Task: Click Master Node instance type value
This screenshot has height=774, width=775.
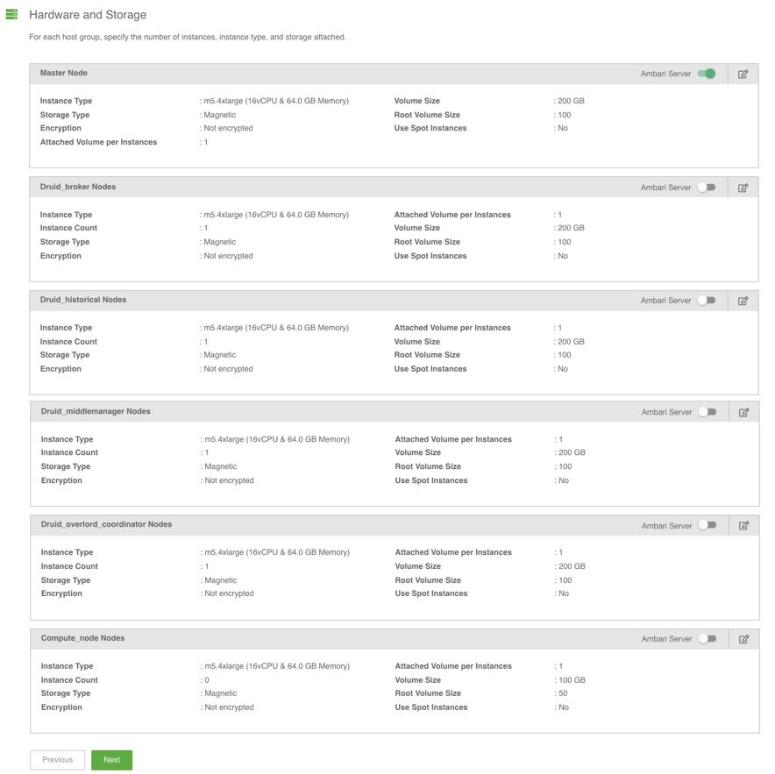Action: pos(276,101)
